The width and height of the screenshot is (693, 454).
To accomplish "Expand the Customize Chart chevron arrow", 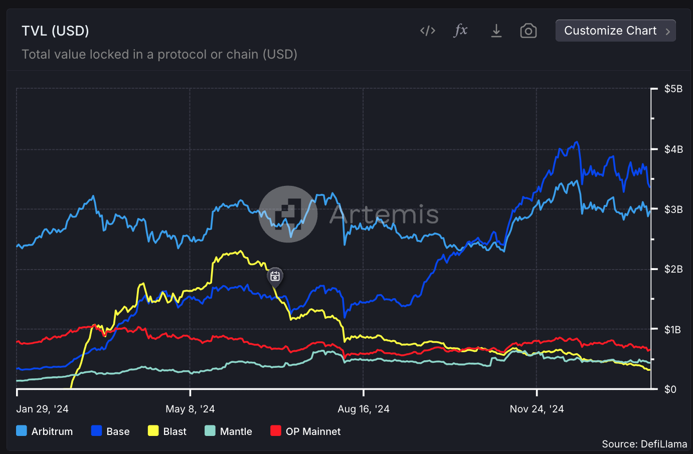I will click(667, 31).
